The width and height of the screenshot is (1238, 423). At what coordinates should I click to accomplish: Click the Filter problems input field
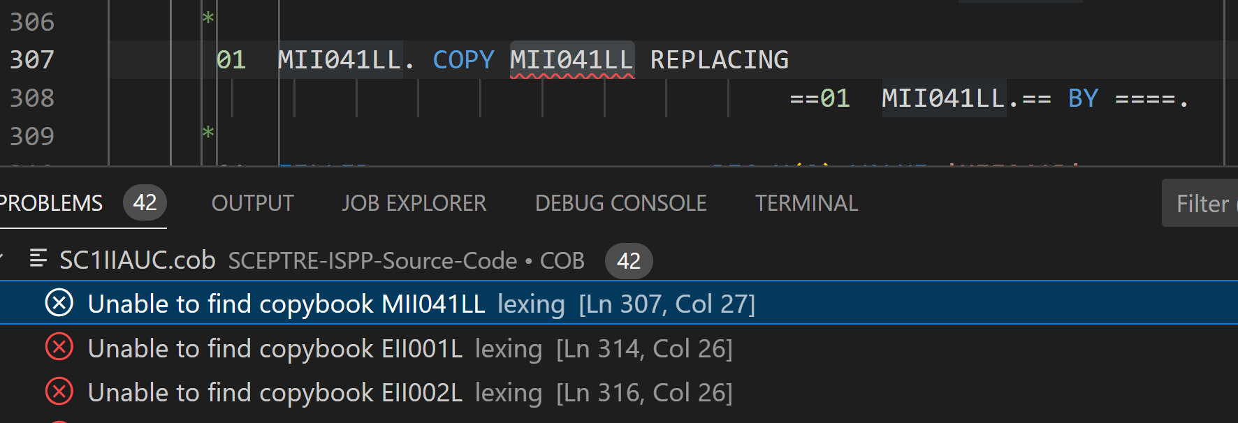[x=1203, y=203]
